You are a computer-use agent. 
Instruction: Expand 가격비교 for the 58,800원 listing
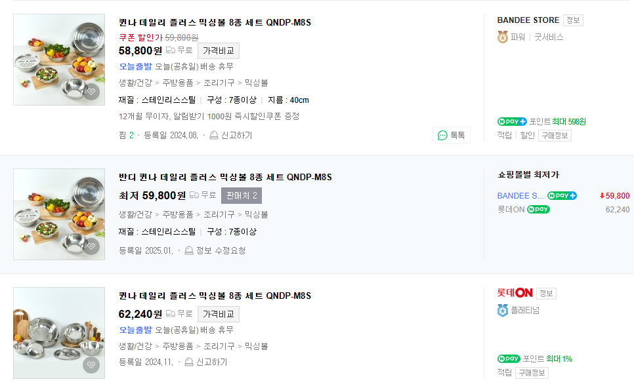[x=219, y=50]
